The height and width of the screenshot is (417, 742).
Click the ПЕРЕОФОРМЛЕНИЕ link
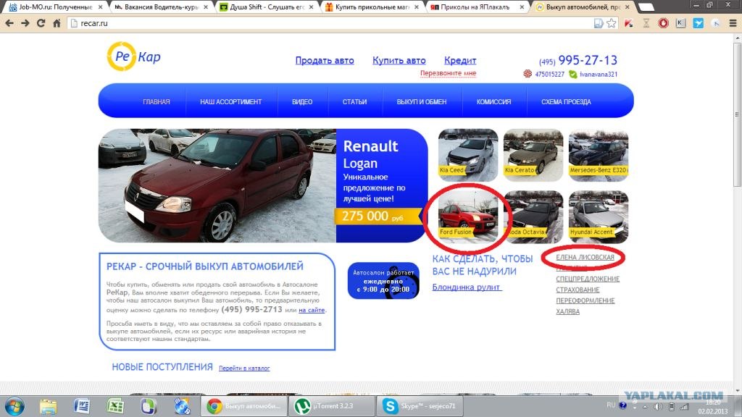585,300
